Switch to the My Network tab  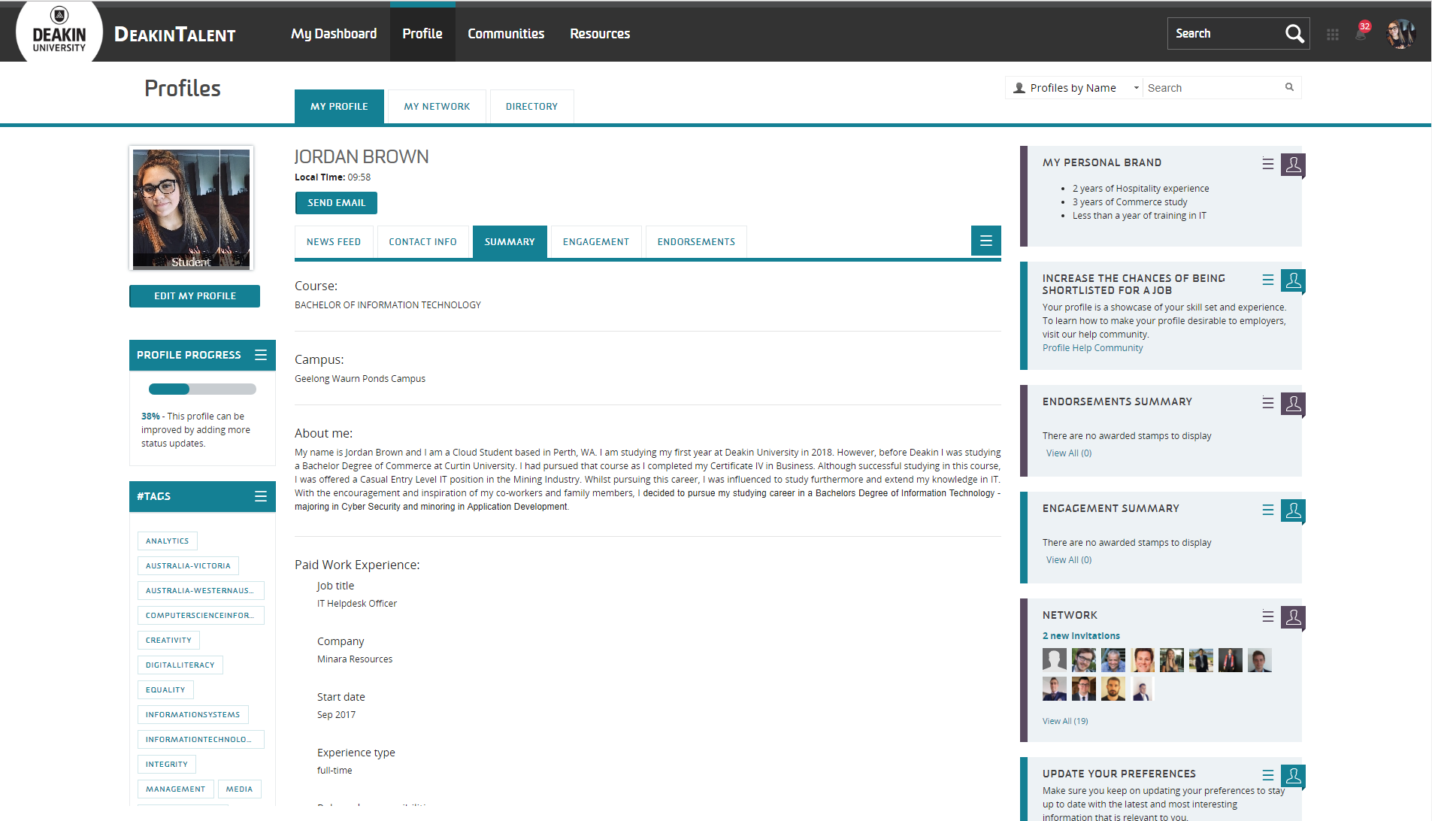(x=437, y=107)
